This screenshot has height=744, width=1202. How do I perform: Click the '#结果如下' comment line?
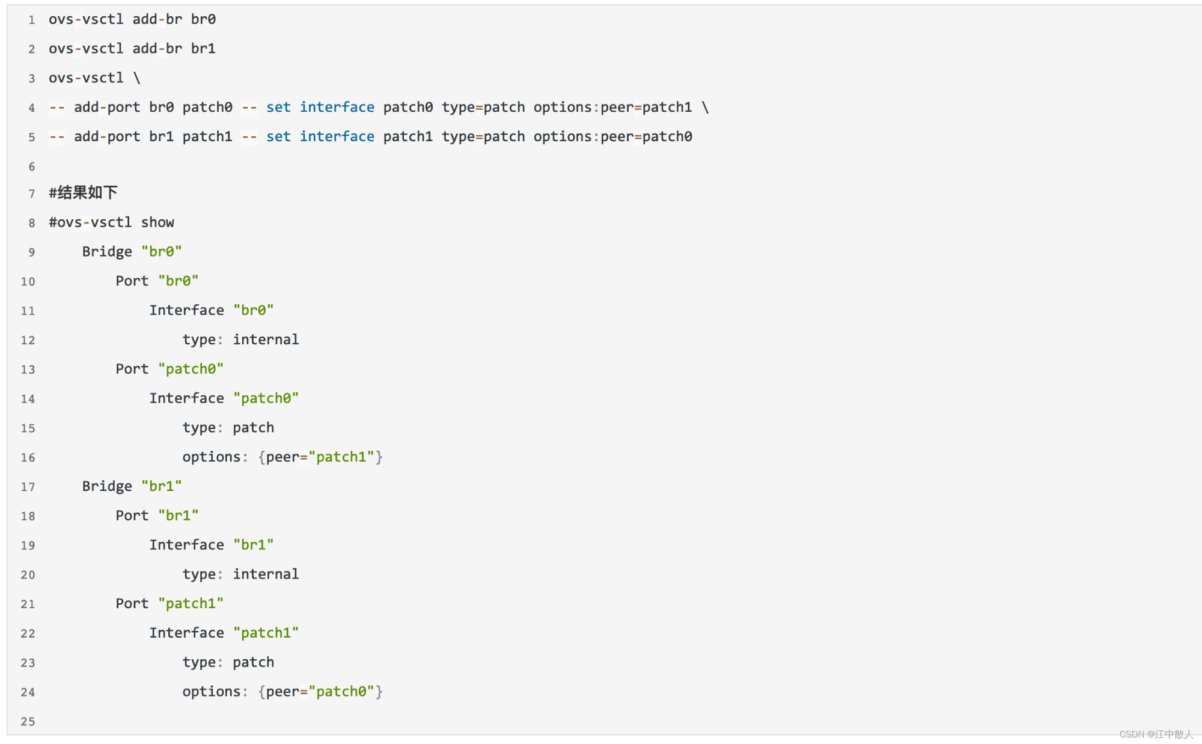83,193
